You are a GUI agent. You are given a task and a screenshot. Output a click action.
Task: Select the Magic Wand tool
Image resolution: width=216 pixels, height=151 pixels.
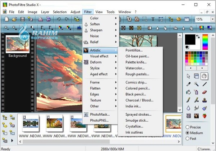(x=197, y=84)
